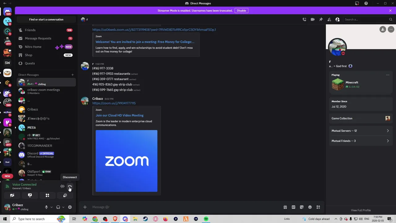
Task: Open DM with OldSport
Action: click(46, 173)
